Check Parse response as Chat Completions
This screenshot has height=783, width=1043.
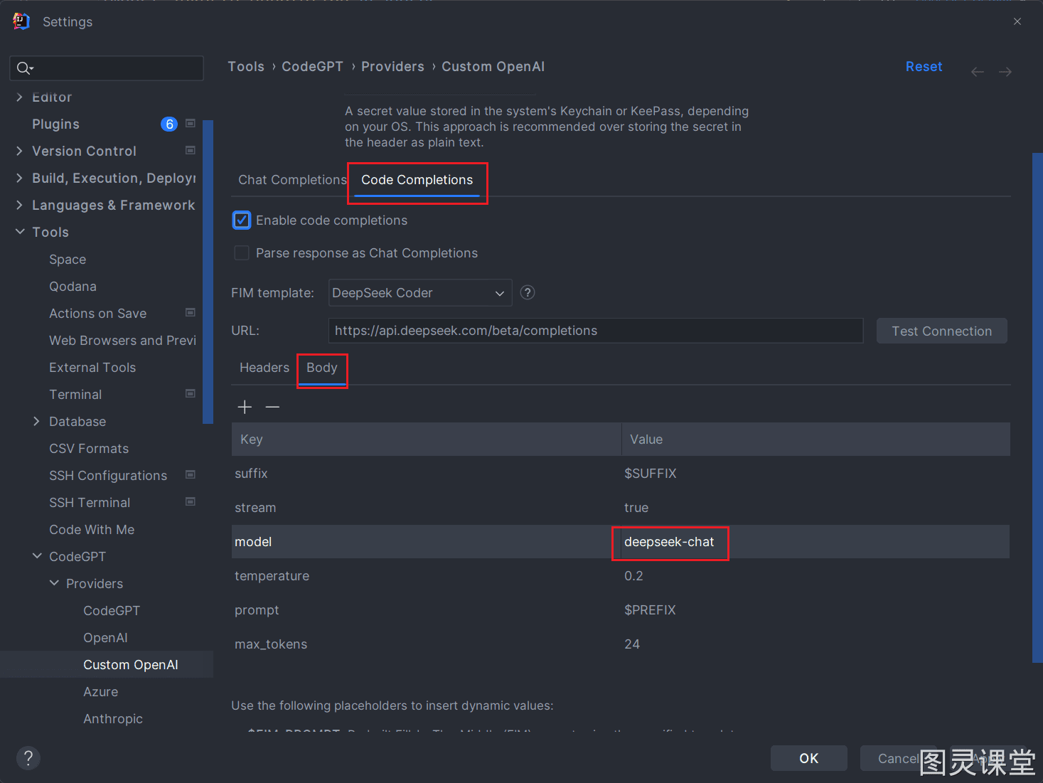pos(242,253)
